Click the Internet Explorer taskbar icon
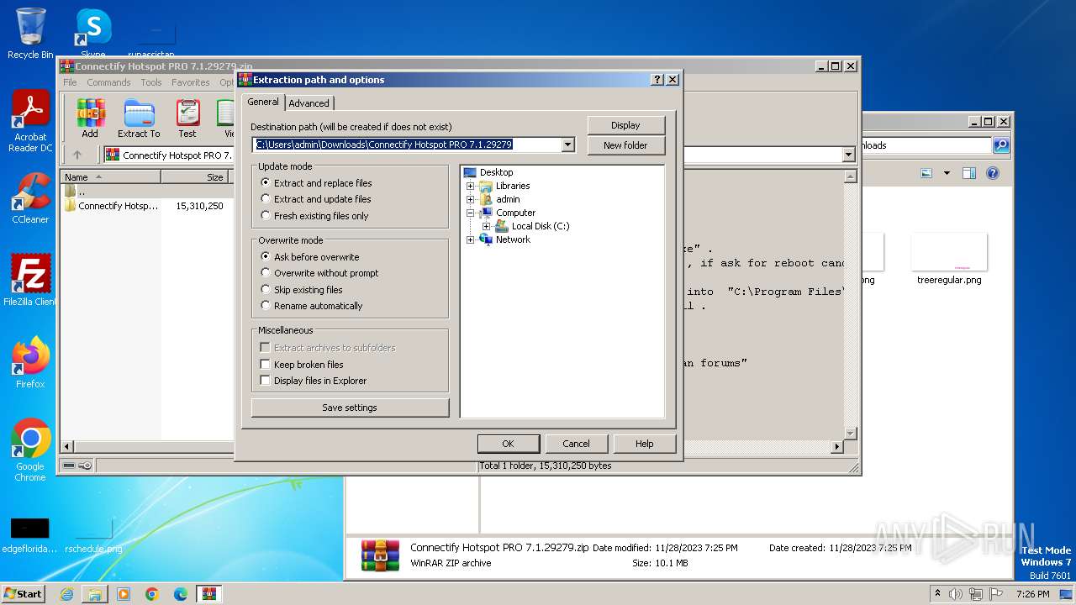 (x=66, y=594)
